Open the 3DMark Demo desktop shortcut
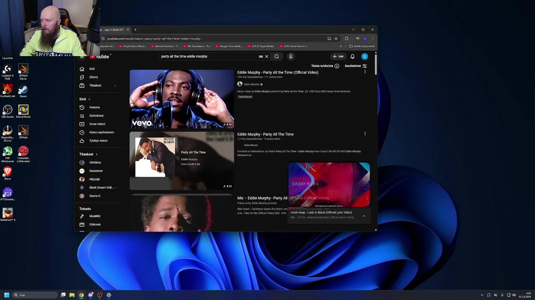 [23, 72]
